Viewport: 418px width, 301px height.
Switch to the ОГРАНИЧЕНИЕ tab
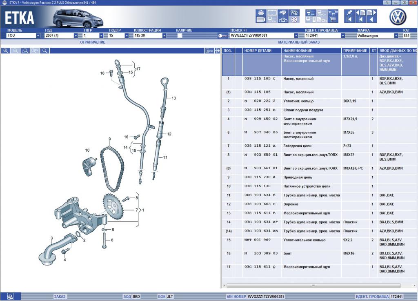point(93,42)
